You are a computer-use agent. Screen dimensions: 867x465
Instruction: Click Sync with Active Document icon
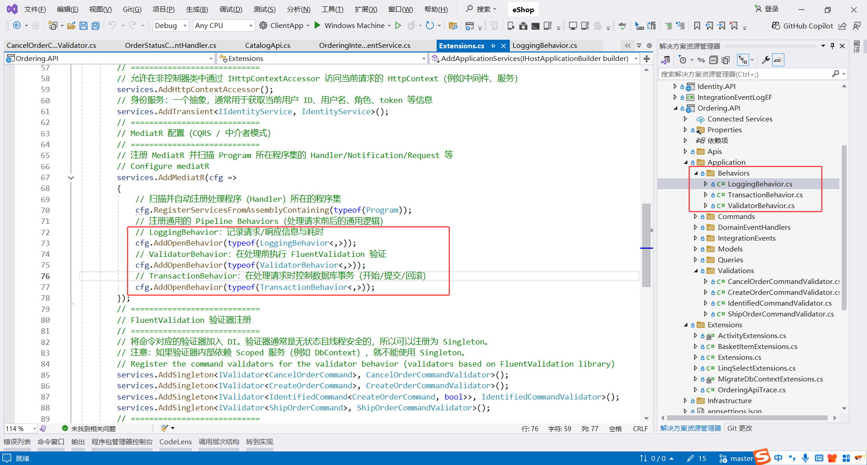[701, 60]
